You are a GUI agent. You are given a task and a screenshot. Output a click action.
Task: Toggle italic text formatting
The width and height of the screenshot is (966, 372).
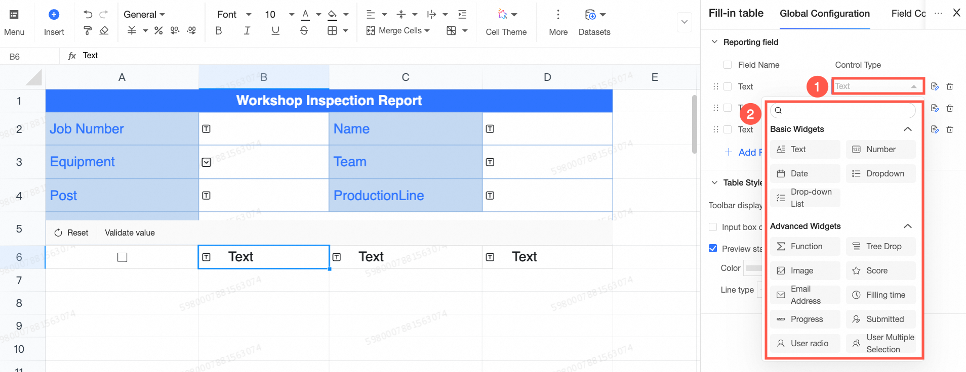pos(247,31)
